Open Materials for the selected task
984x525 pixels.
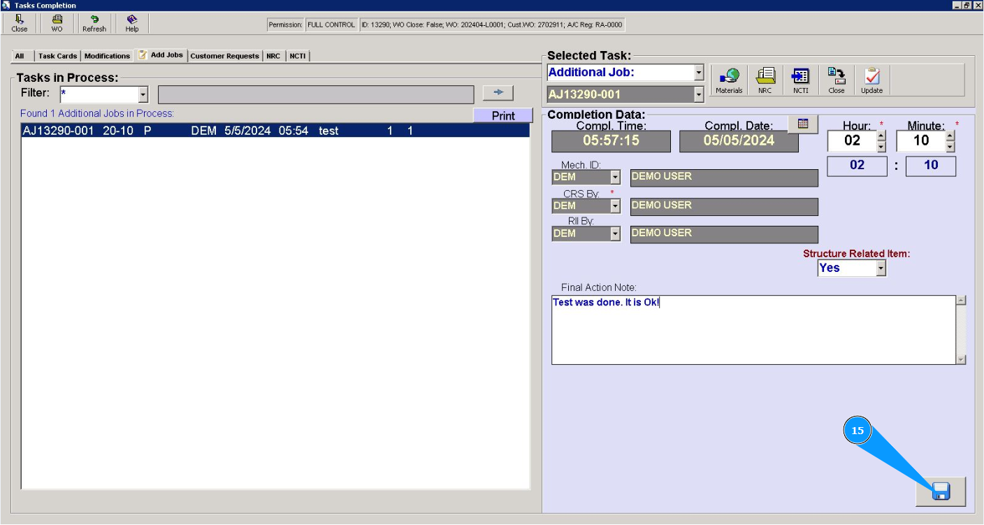click(729, 80)
